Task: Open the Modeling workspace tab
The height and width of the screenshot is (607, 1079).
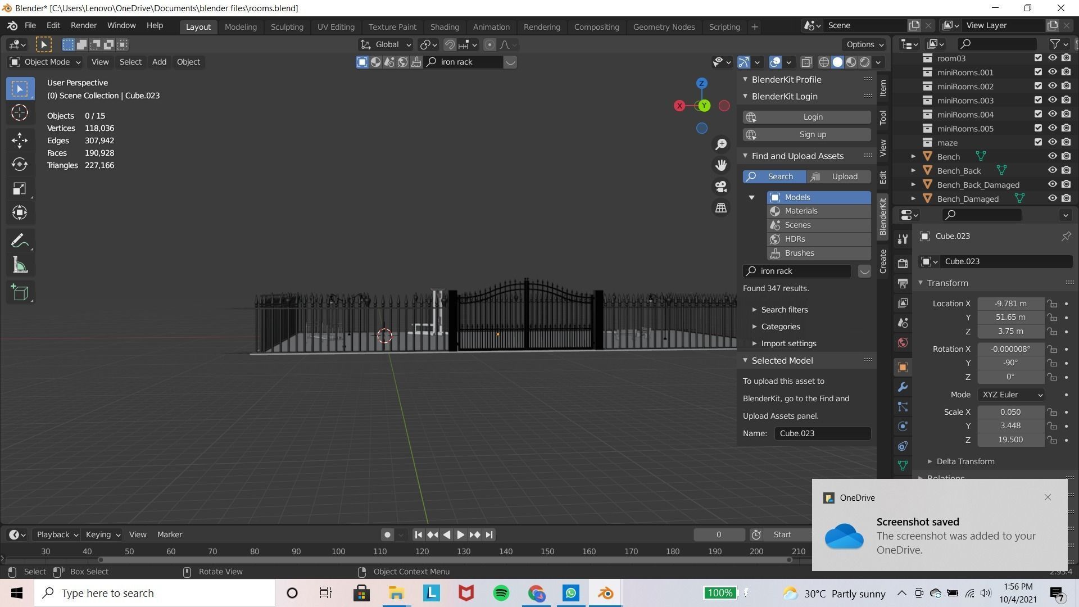Action: [241, 27]
